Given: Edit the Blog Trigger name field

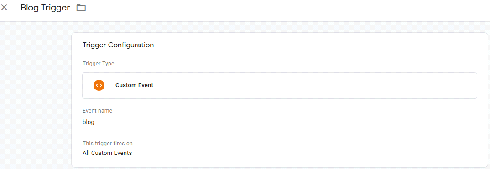Looking at the screenshot, I should [45, 8].
